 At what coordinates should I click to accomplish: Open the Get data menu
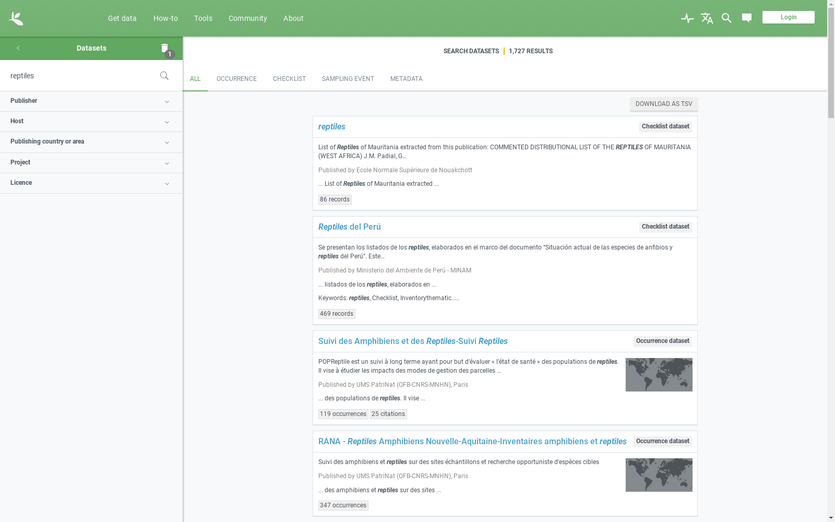122,18
